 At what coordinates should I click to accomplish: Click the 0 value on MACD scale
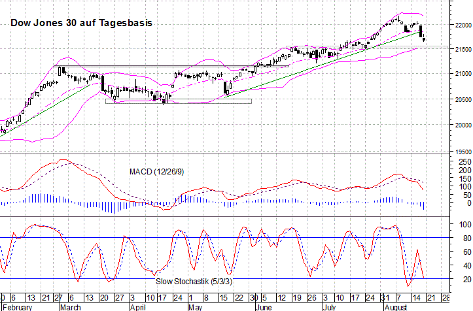coord(469,203)
